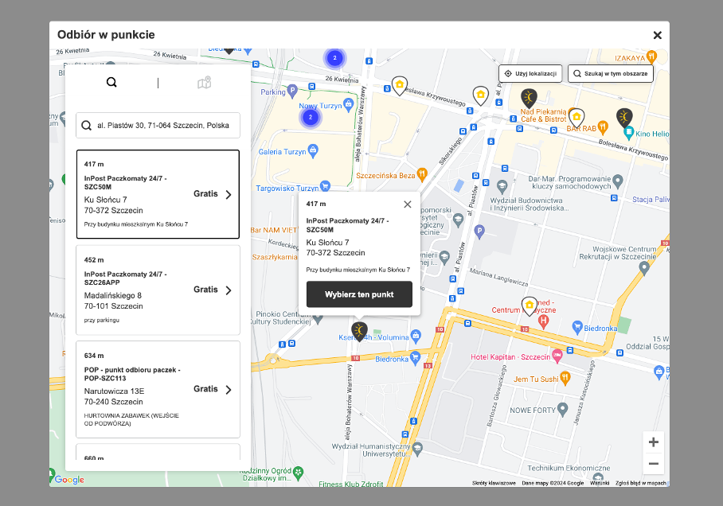Click Pinokio Centrum Kultury marker

[319, 317]
